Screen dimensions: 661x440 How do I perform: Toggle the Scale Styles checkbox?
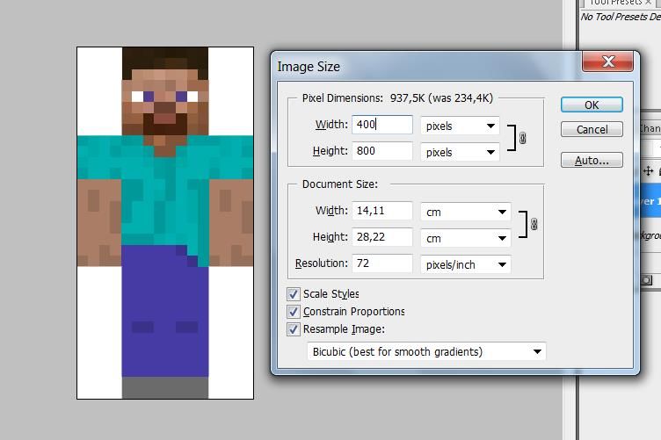(x=294, y=294)
